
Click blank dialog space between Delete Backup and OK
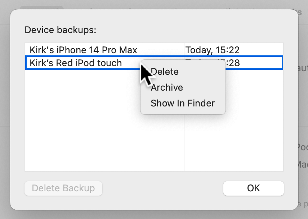coord(162,188)
